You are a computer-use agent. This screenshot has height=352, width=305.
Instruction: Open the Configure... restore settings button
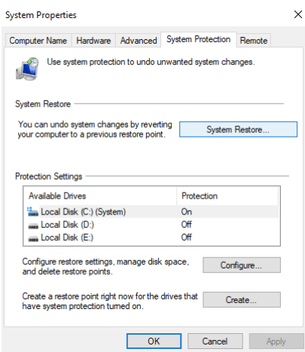coord(242,265)
